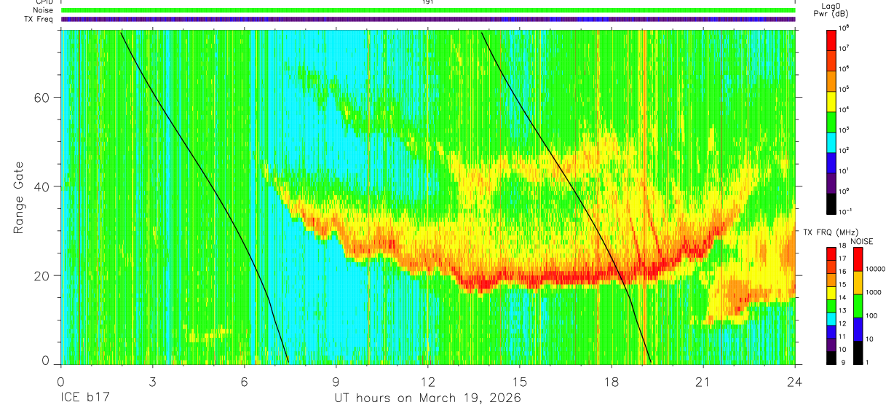Click the cyan segment of TX FRQ colorbar
894x413 pixels.
tap(831, 318)
